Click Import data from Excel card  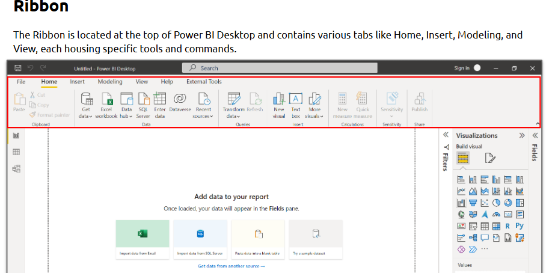pos(143,240)
